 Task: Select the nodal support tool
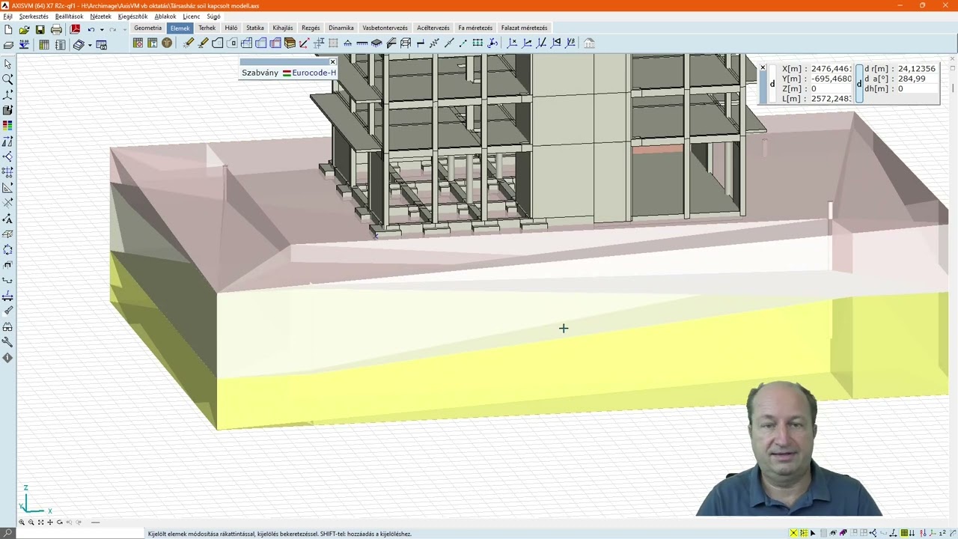pyautogui.click(x=348, y=43)
